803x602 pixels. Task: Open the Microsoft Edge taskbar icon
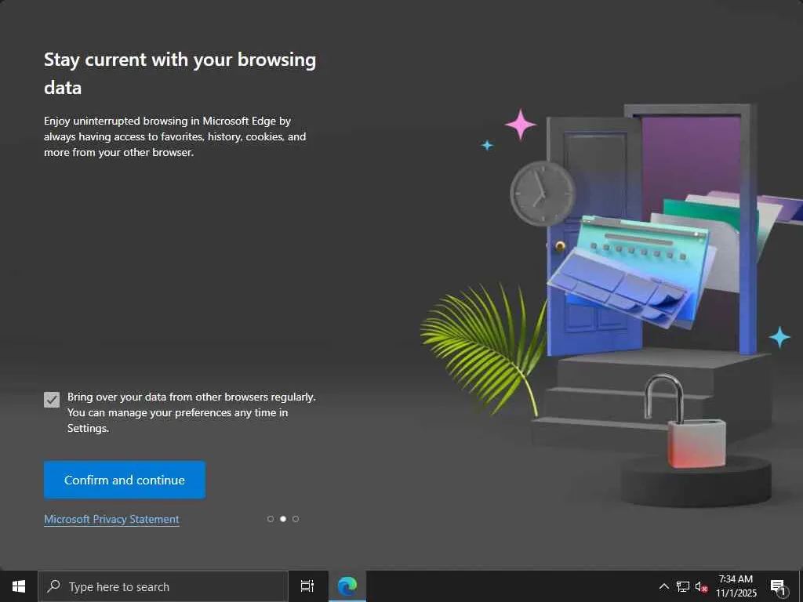347,586
